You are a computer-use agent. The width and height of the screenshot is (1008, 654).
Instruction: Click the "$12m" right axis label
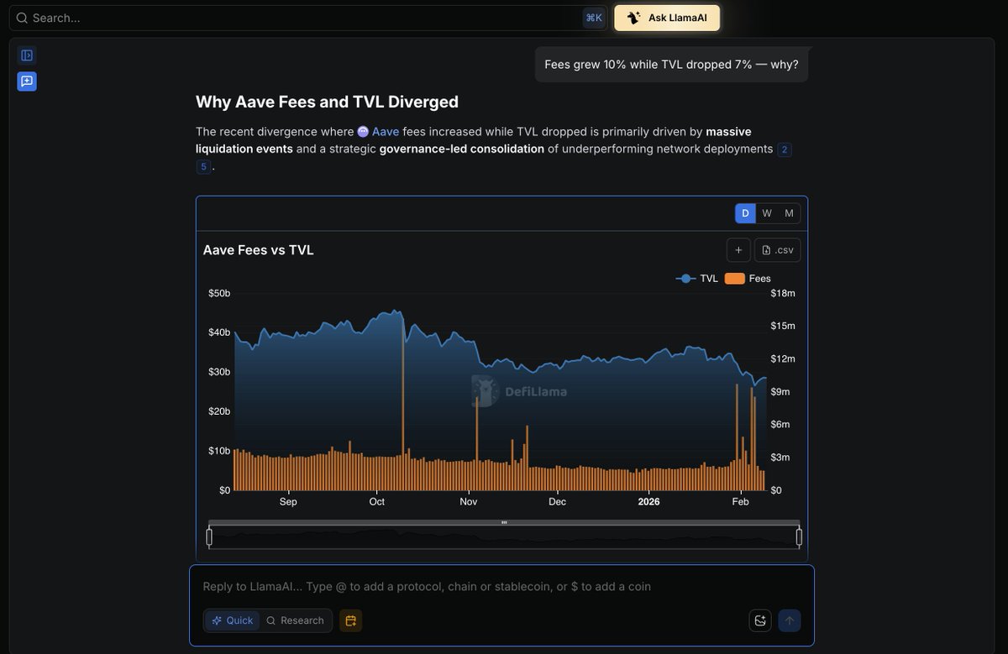point(783,358)
